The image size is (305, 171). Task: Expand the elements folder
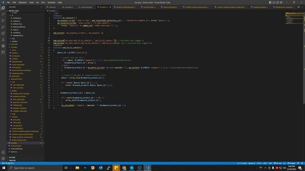point(14,44)
